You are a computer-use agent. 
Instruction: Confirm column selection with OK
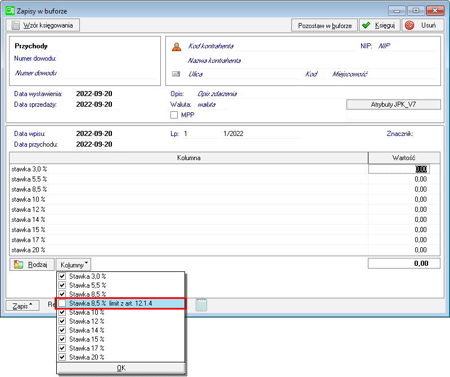click(120, 368)
